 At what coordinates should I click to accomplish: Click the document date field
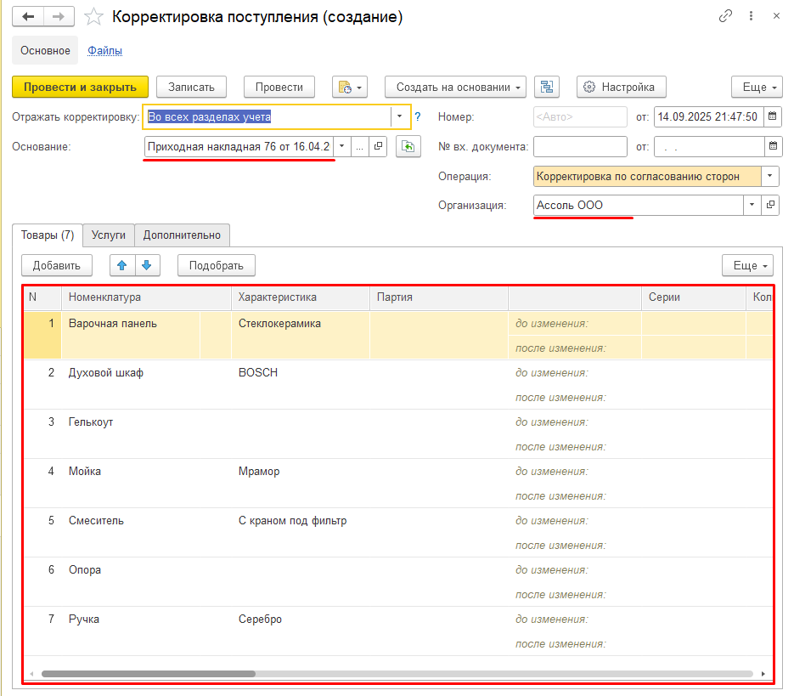(709, 116)
